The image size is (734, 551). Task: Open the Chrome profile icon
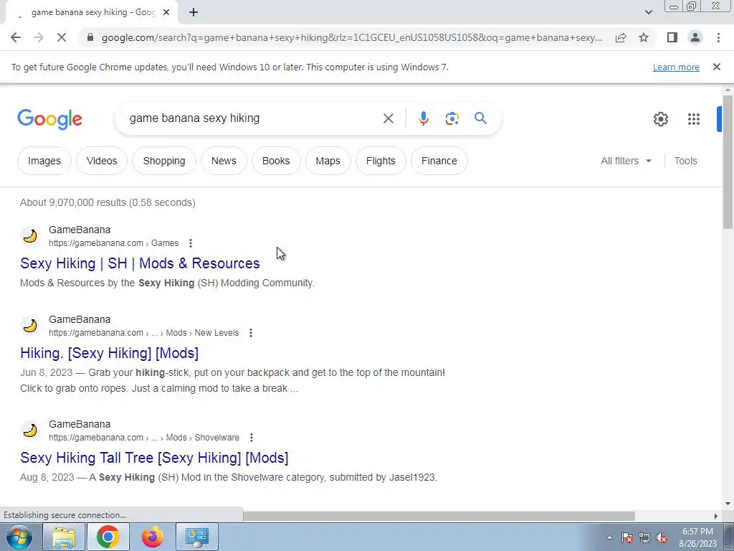tap(695, 37)
